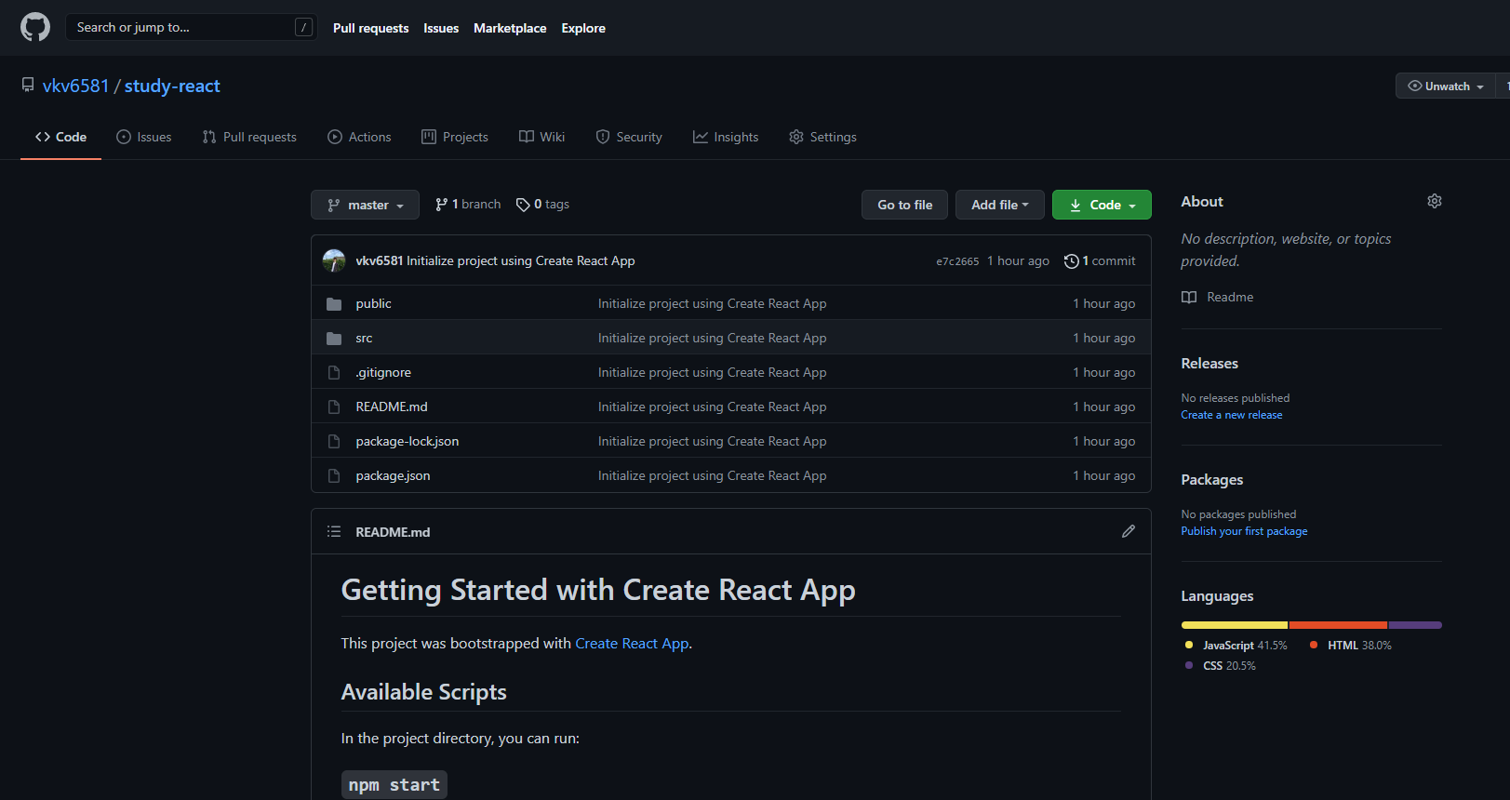Click the Go to file button
Image resolution: width=1510 pixels, height=800 pixels.
coord(904,205)
